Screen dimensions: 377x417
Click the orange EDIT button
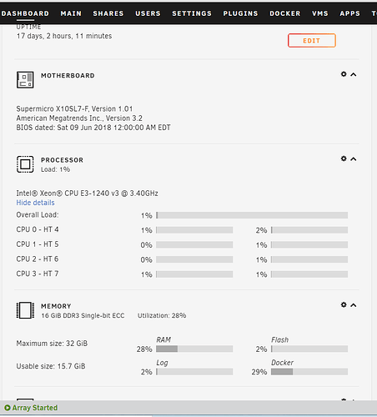pos(312,41)
